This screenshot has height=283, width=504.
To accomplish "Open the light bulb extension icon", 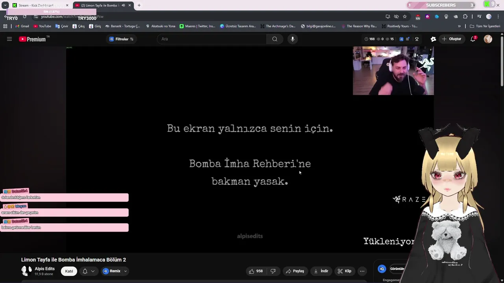I will (x=446, y=17).
